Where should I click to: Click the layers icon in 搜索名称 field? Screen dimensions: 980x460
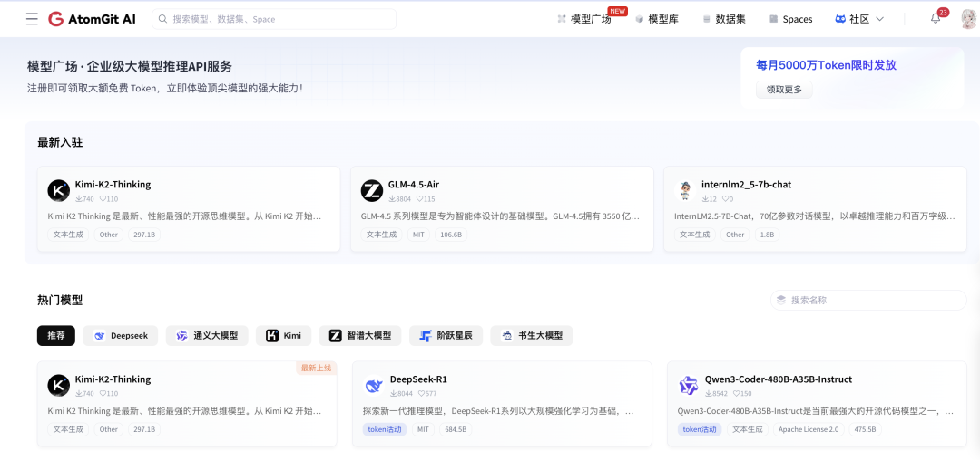(x=781, y=300)
